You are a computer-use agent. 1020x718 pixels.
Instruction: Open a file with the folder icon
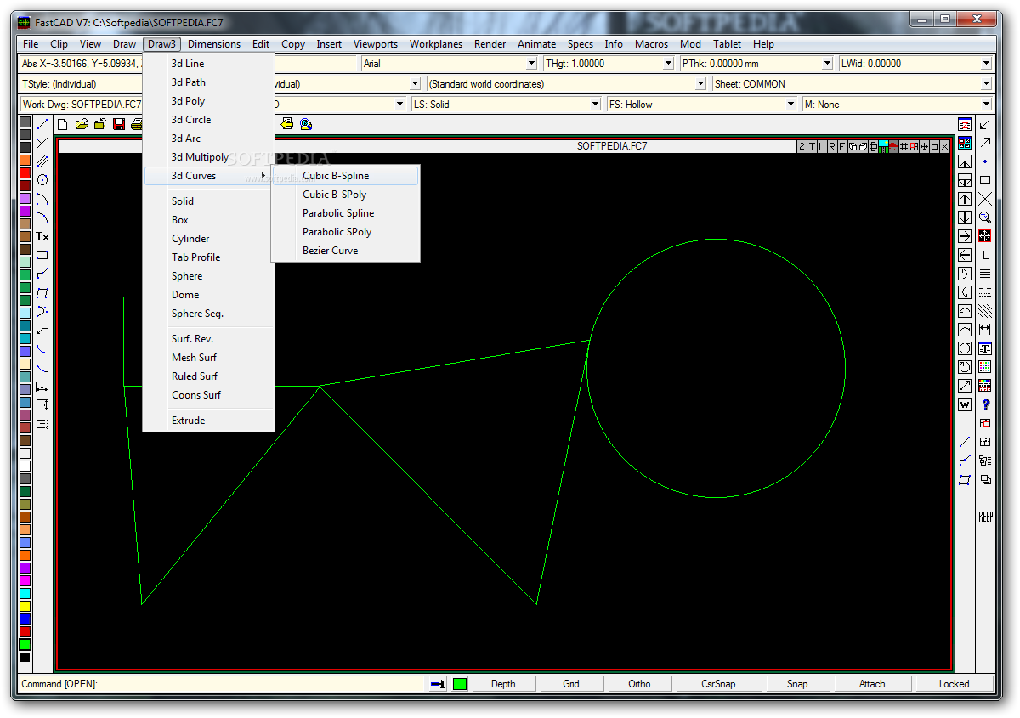point(82,125)
